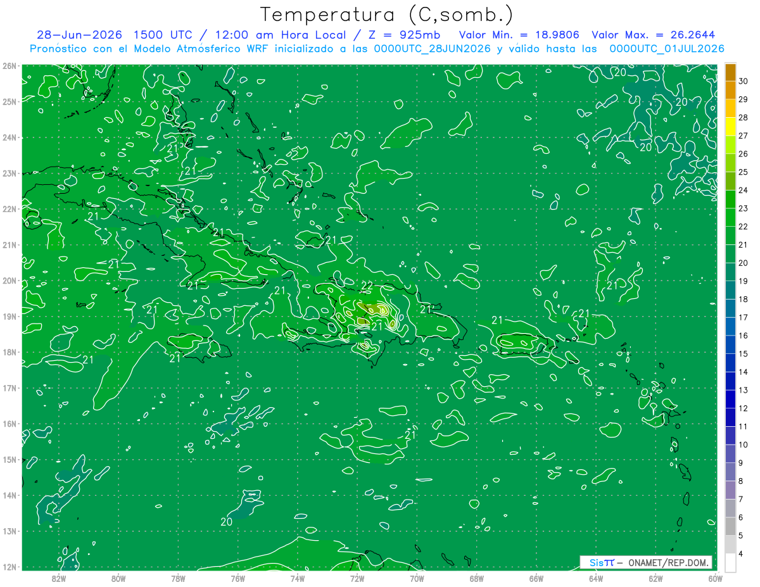Pick the yellow segment between 27 and 28

click(x=730, y=127)
